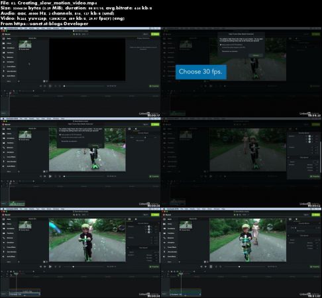Viewport: 322px width, 298px height.
Task: Click timeline playhead in boy-alone scooter frame
Action: [16, 274]
